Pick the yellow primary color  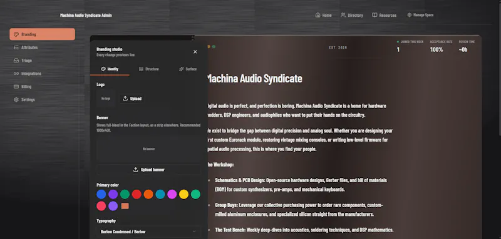pyautogui.click(x=183, y=195)
